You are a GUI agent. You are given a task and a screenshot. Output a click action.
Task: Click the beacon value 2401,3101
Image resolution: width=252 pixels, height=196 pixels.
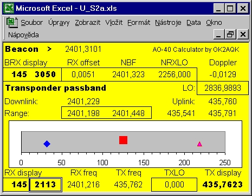coord(83,49)
